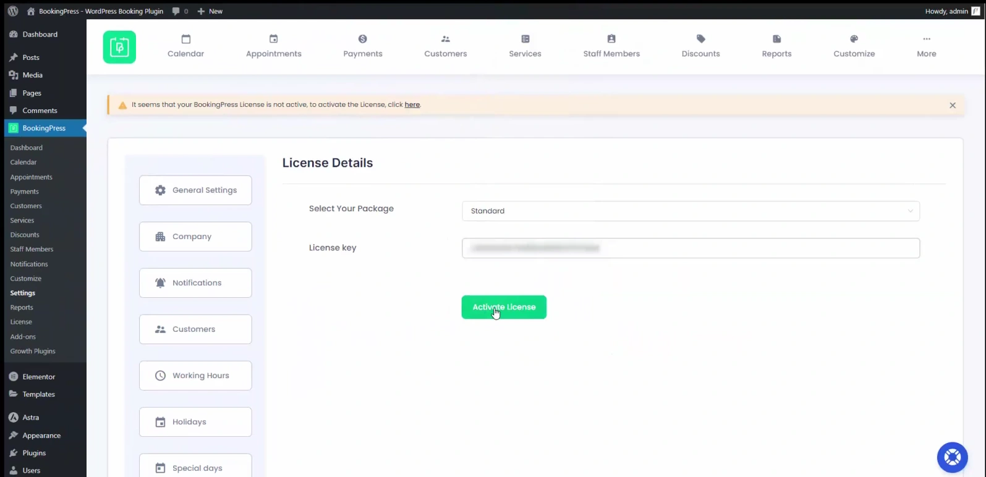Open the Services submenu item
Image resolution: width=986 pixels, height=477 pixels.
pos(22,220)
